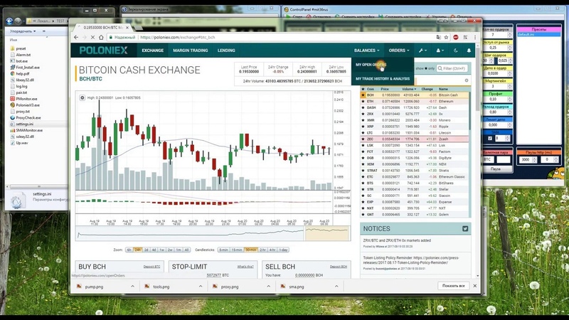Click the sma.png download file icon
The width and height of the screenshot is (569, 320).
(x=283, y=287)
